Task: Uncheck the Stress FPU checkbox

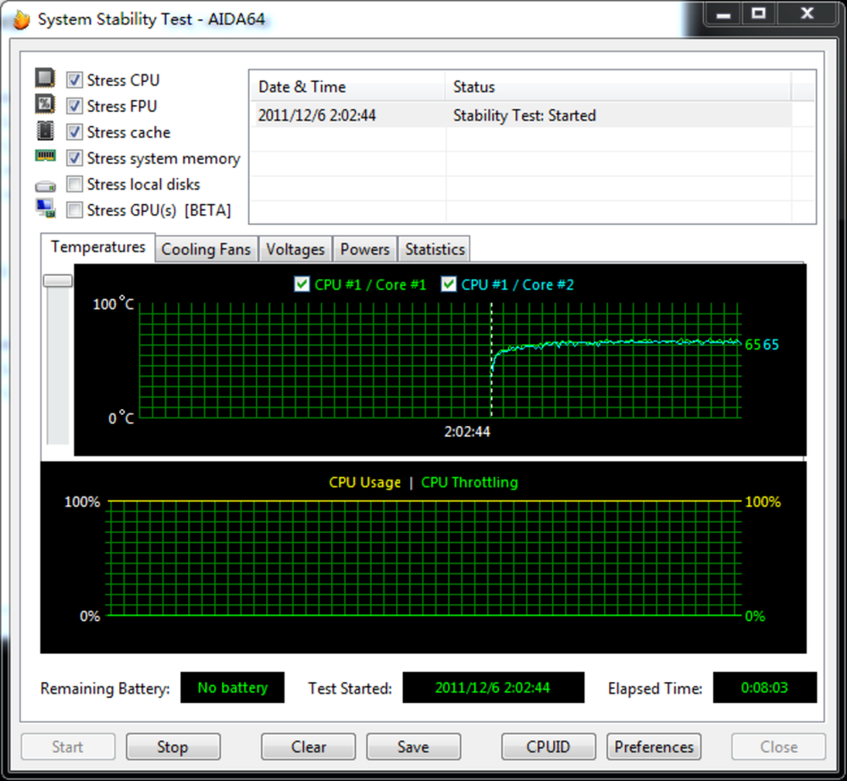Action: 75,106
